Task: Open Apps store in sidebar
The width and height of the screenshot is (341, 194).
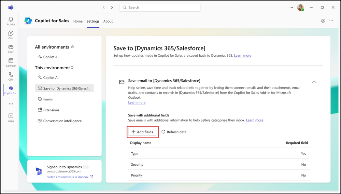Action: 11,117
